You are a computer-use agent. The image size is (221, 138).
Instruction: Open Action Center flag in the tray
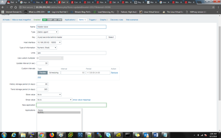pos(206,135)
